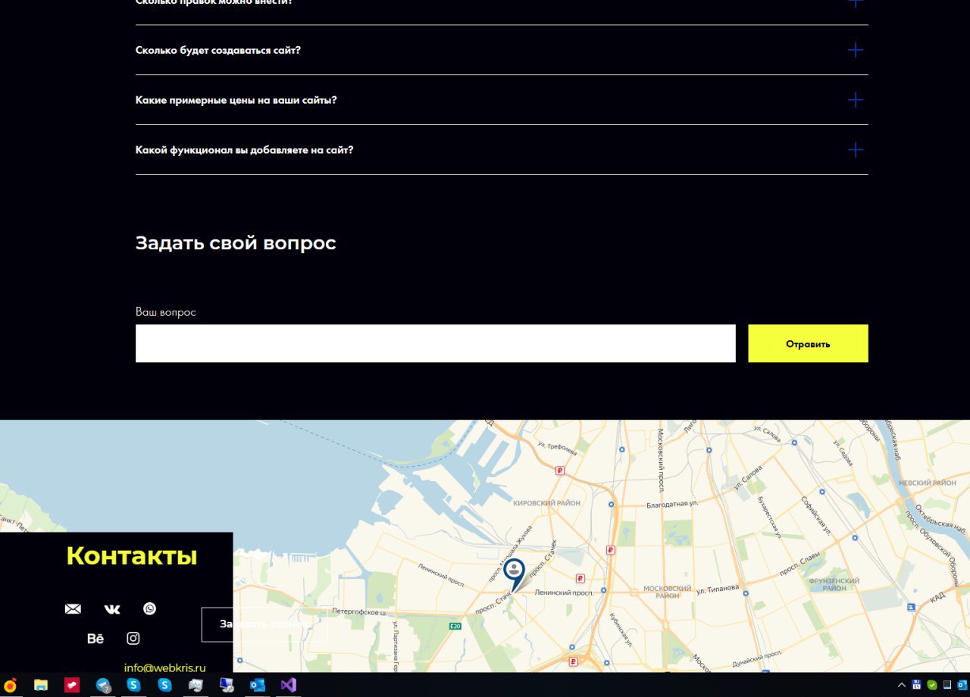Click the yellow "Контакты" heading
This screenshot has width=970, height=697.
132,556
